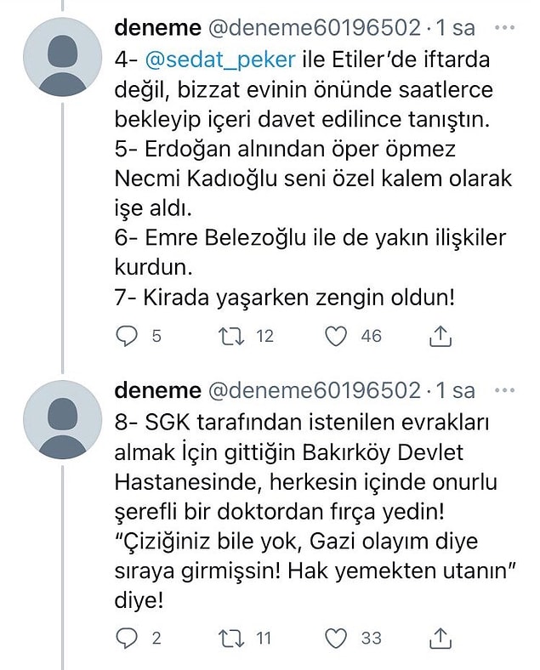Open more options for SGK tweet
This screenshot has height=670, width=540.
(x=504, y=390)
